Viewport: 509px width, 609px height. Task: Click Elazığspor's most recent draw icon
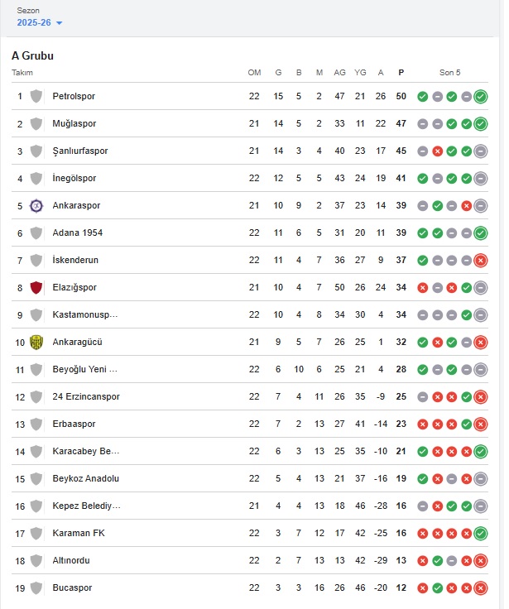480,288
